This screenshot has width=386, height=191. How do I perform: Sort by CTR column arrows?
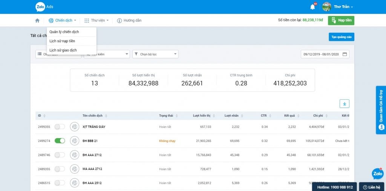270,116
